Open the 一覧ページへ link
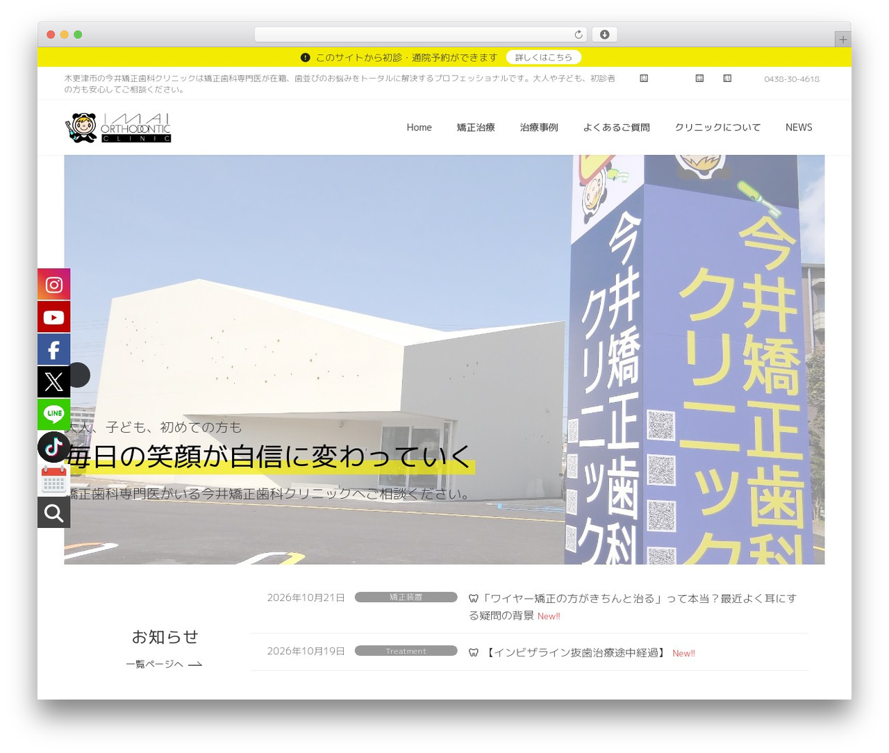 [164, 664]
